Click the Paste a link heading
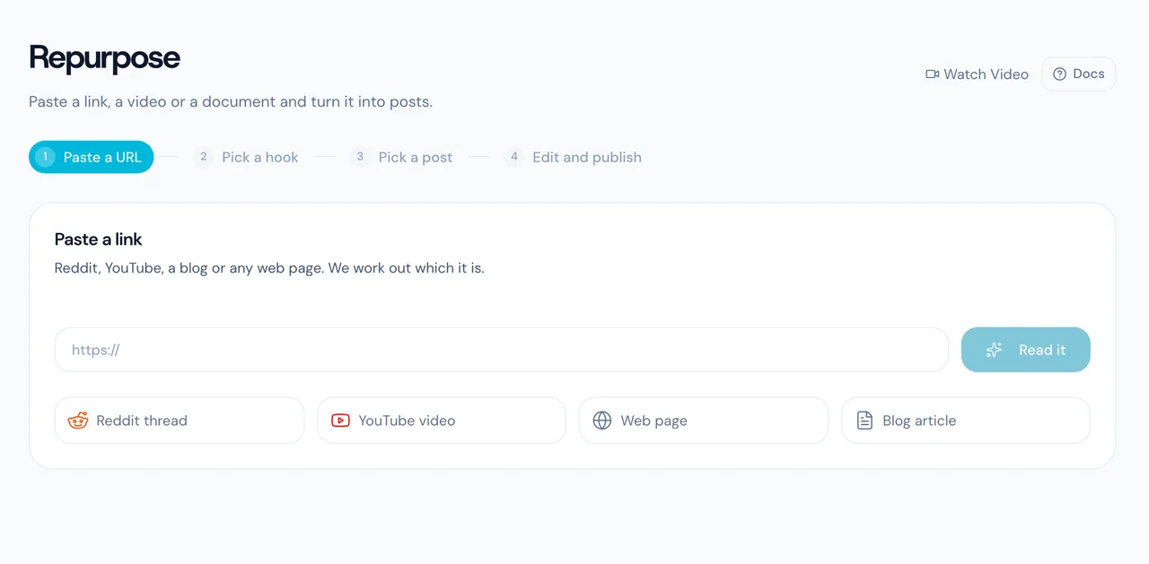This screenshot has width=1149, height=564. (x=99, y=239)
